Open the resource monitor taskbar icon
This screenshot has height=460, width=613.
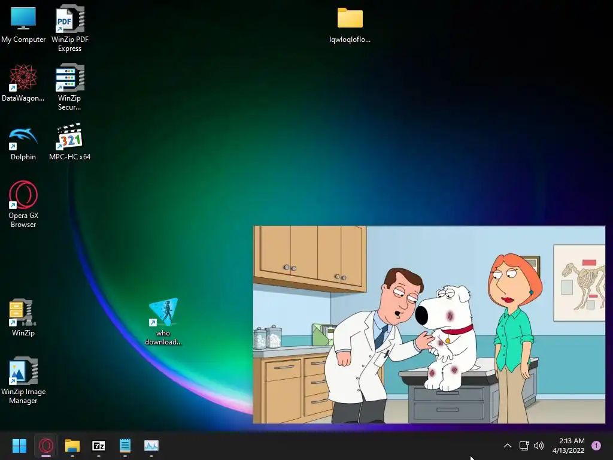[x=151, y=446]
